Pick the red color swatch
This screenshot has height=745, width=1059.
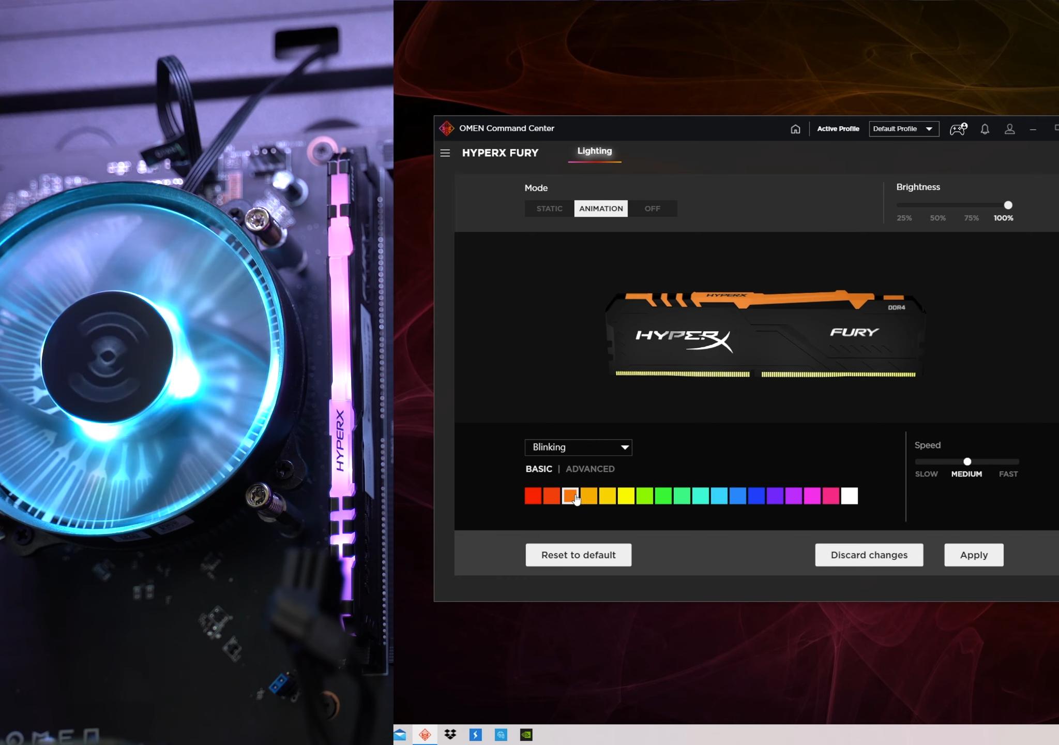(x=533, y=496)
